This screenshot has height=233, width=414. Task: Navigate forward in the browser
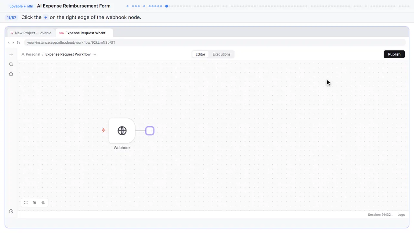(13, 43)
